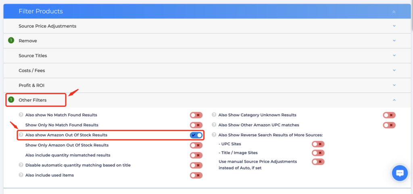Viewport: 413px width, 194px height.
Task: Click help icon beside Also Show Category Unknown Results
Action: coord(214,115)
